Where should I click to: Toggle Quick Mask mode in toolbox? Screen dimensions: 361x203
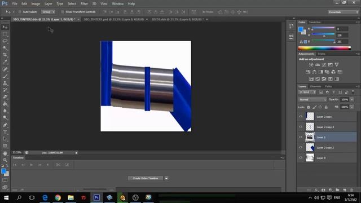[5, 180]
